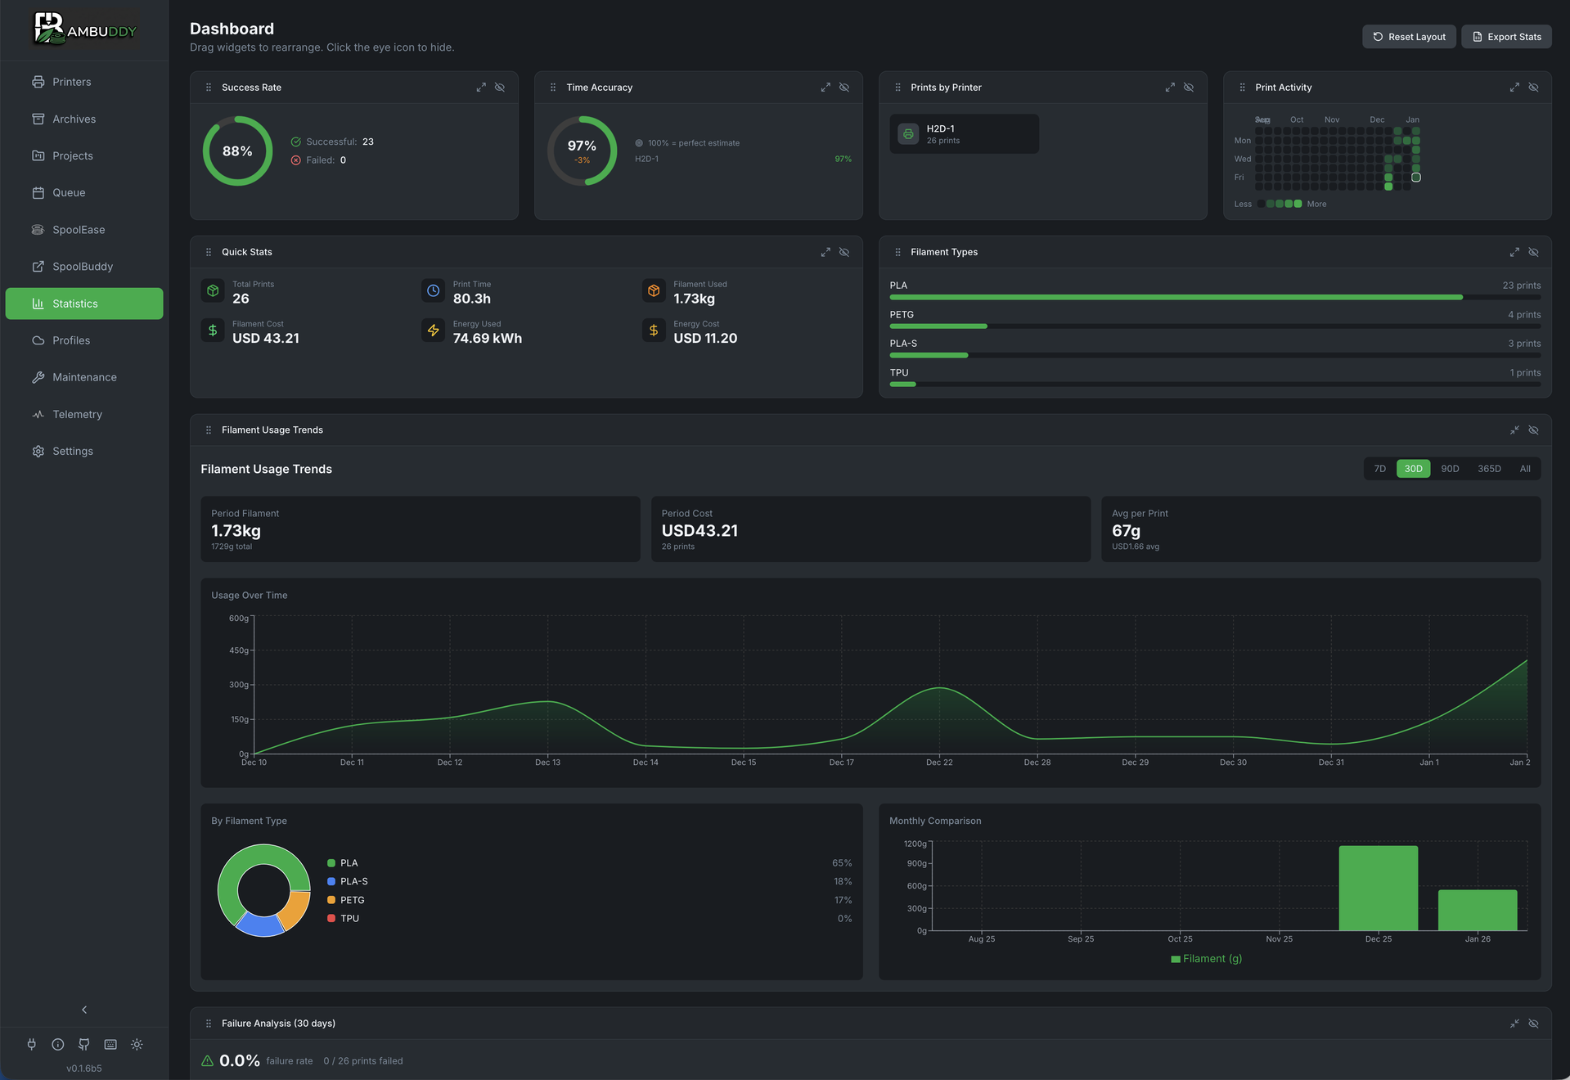Collapse the Filament Usage Trends widget

click(1514, 430)
